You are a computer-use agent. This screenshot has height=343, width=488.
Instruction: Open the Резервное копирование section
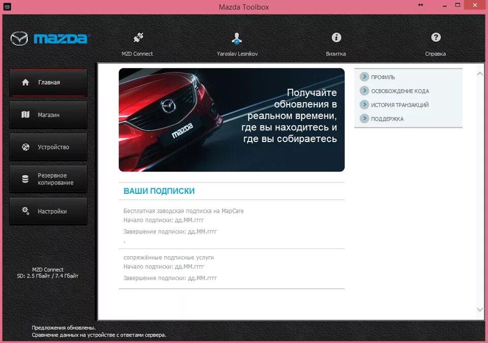pos(48,179)
